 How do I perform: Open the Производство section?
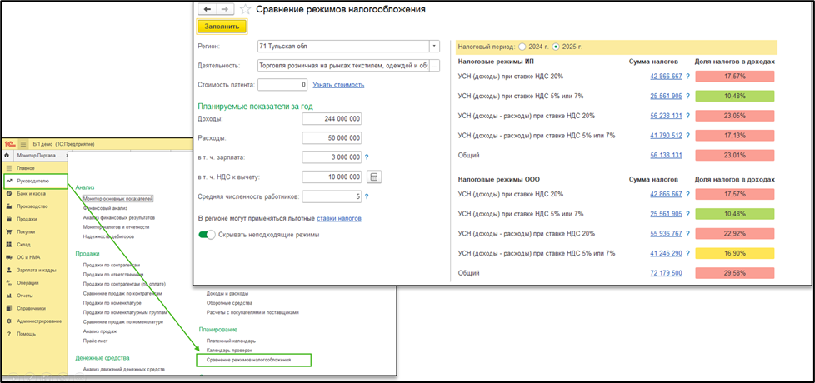point(34,206)
